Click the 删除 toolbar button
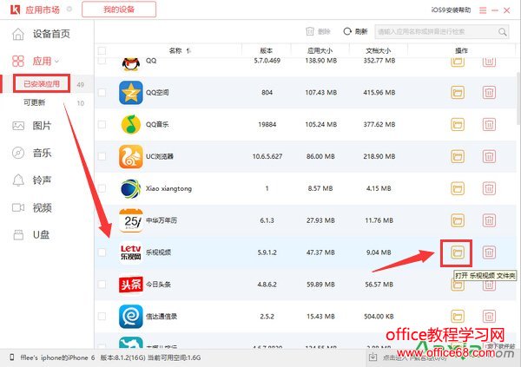This screenshot has width=521, height=367. [x=318, y=31]
